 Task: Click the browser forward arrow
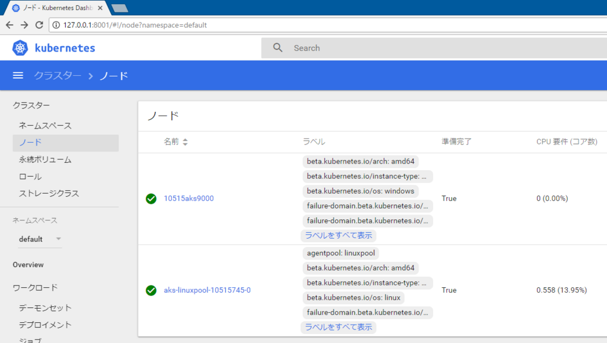24,25
